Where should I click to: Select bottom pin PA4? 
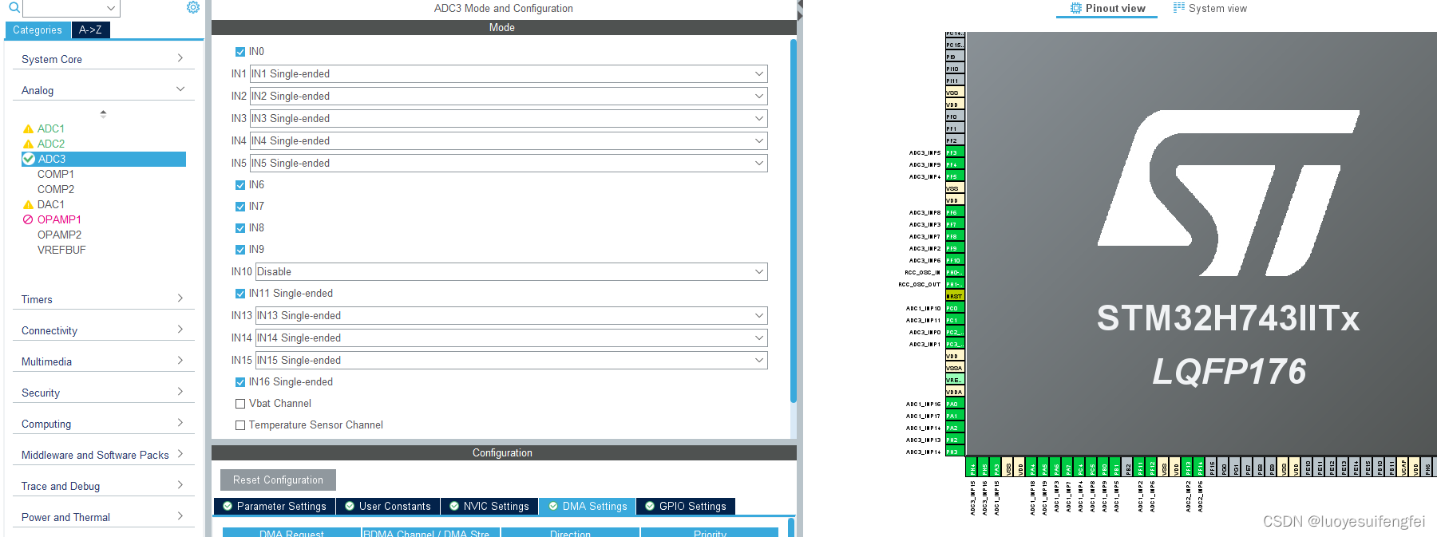pos(1031,467)
